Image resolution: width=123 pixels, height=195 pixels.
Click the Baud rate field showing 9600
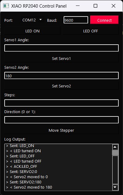(76, 20)
